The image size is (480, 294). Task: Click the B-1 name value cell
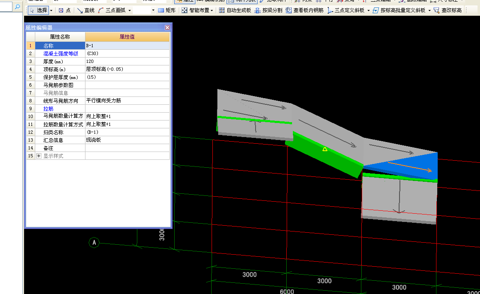[x=127, y=46]
